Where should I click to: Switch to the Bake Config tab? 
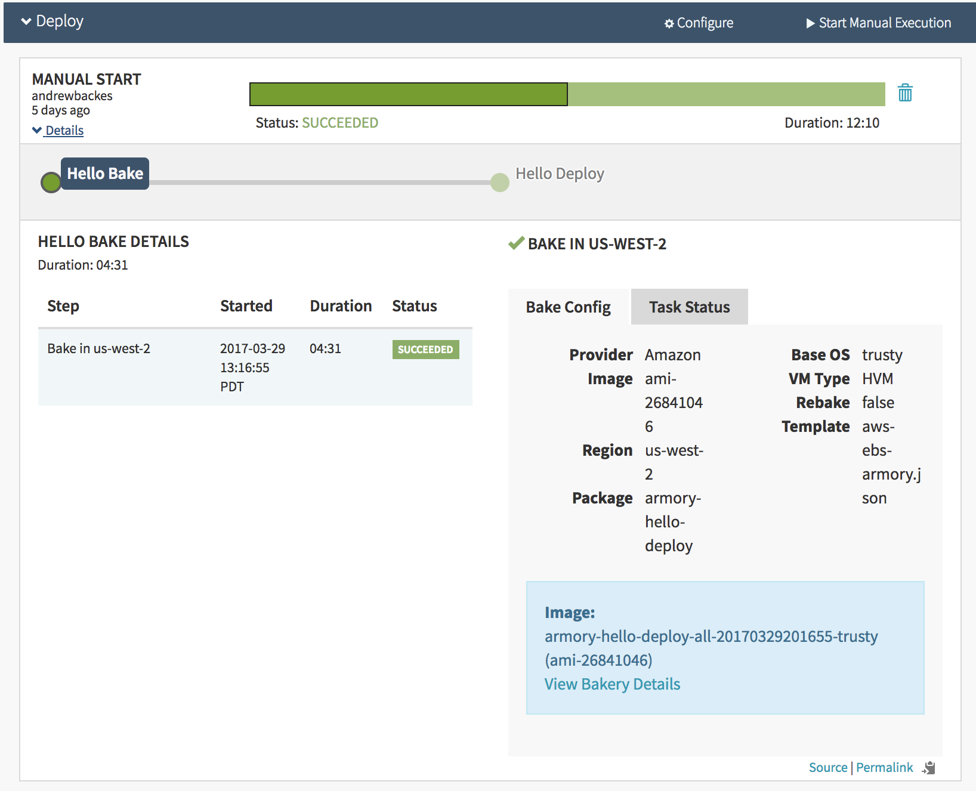568,307
